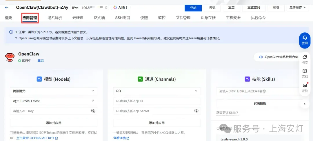Click the OpenClaw(Clawdbot)-iZAy instance title
Viewport: 313px width, 141px height.
click(42, 8)
